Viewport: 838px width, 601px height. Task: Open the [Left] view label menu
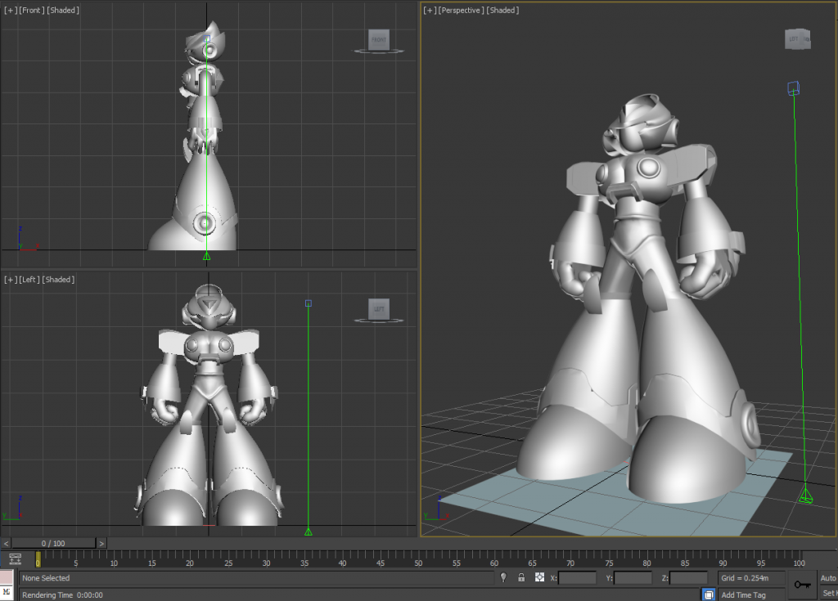coord(29,280)
